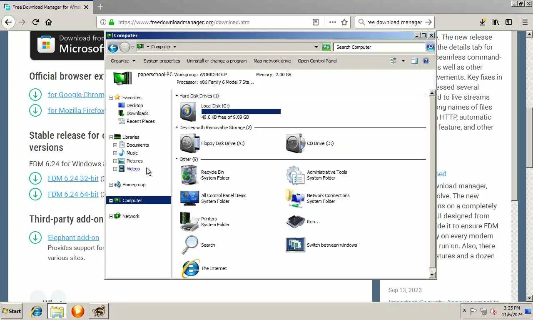Click in the Search Computer field
This screenshot has width=533, height=320.
coord(379,47)
